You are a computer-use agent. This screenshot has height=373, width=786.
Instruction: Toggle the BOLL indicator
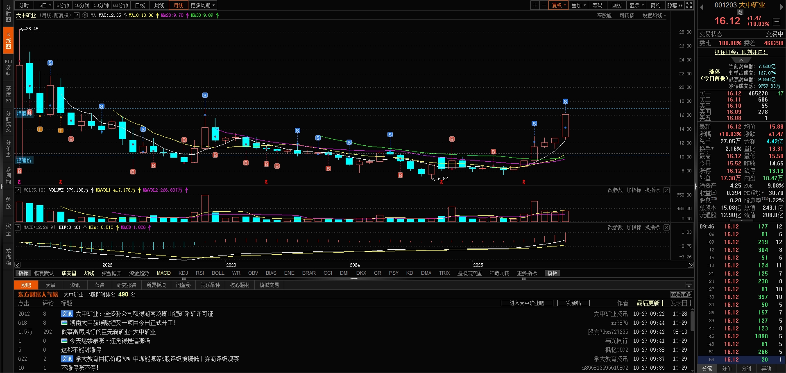tap(218, 273)
